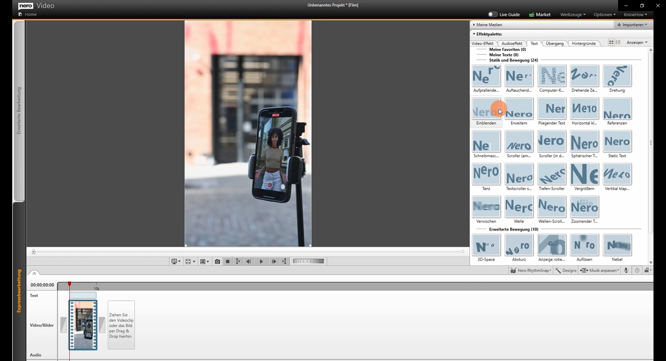
Task: Switch to Video-Effekt tab
Action: coord(482,43)
